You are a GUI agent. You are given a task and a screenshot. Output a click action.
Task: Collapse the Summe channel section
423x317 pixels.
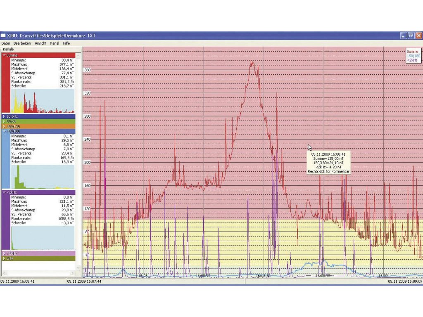pos(4,55)
